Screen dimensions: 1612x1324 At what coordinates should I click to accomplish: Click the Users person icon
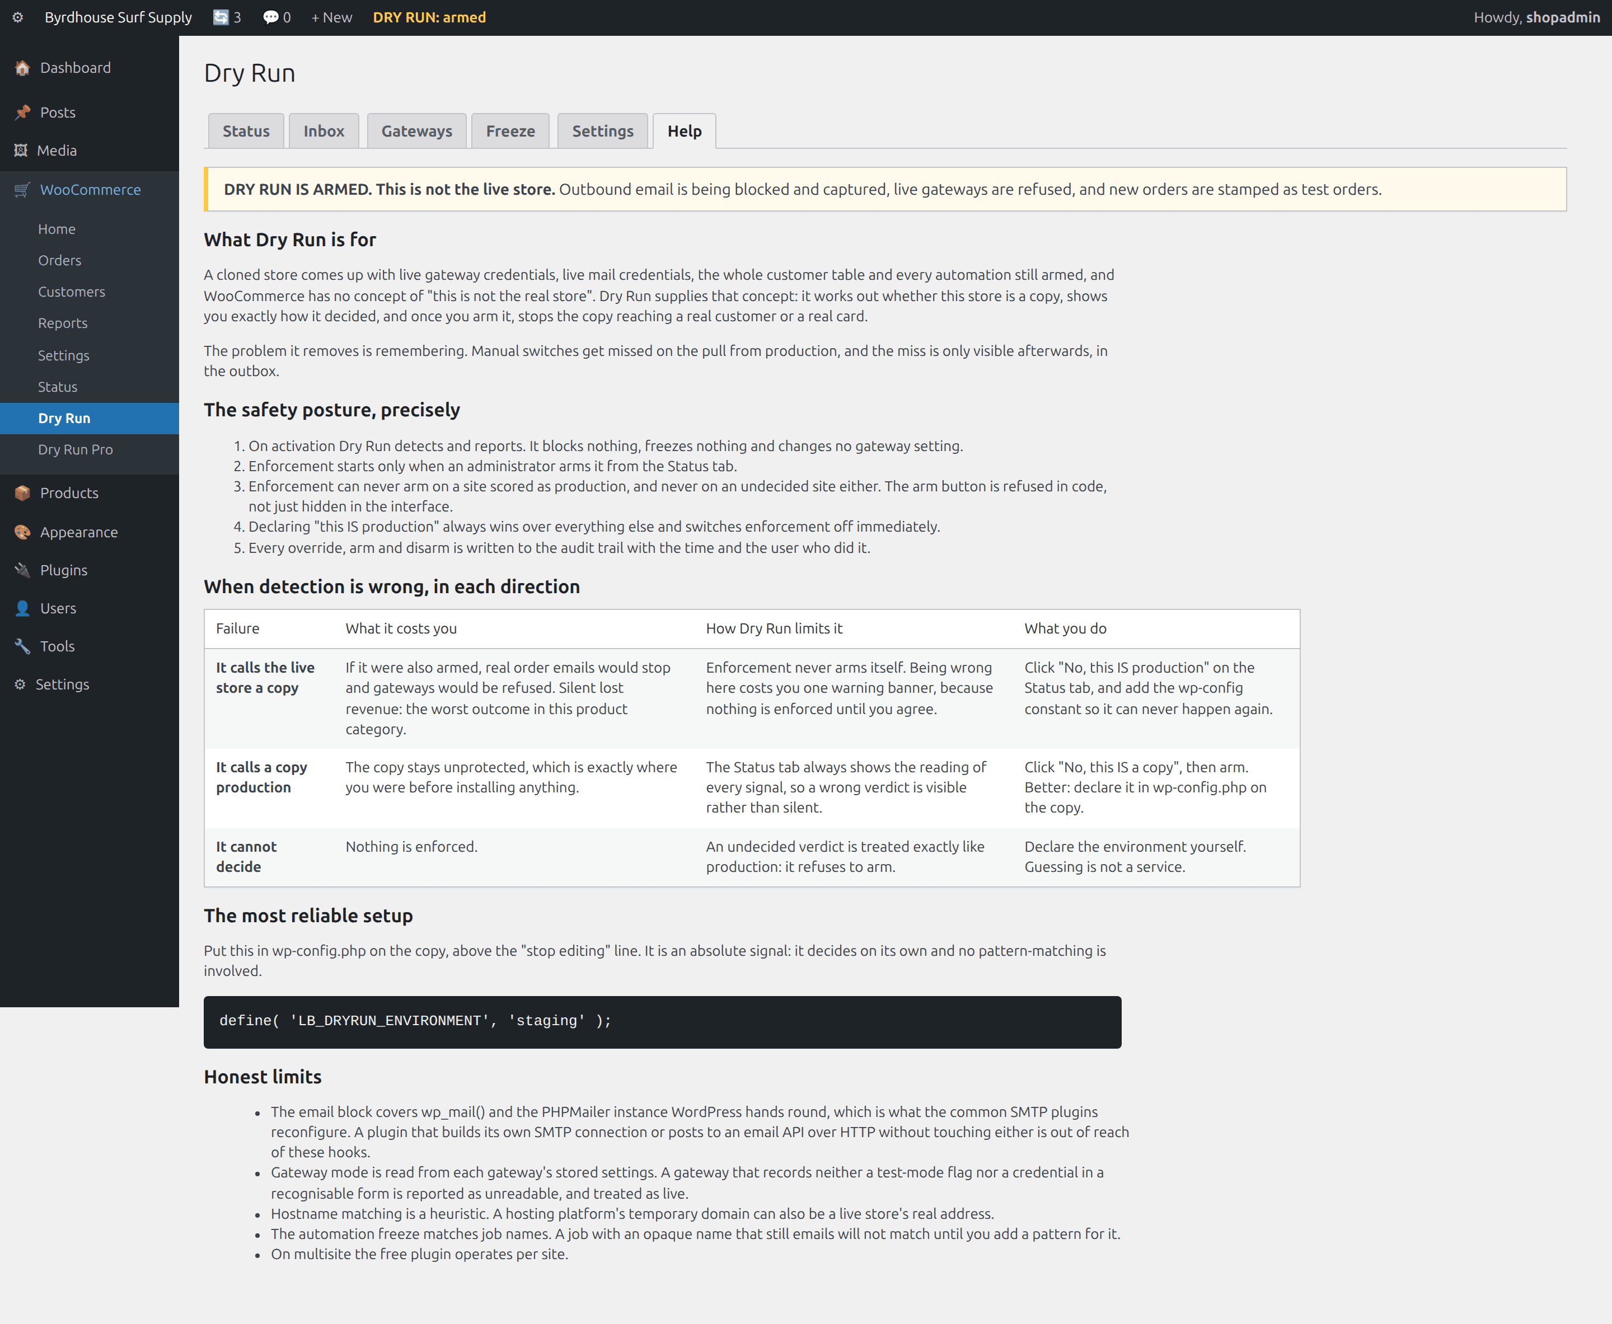click(x=22, y=609)
